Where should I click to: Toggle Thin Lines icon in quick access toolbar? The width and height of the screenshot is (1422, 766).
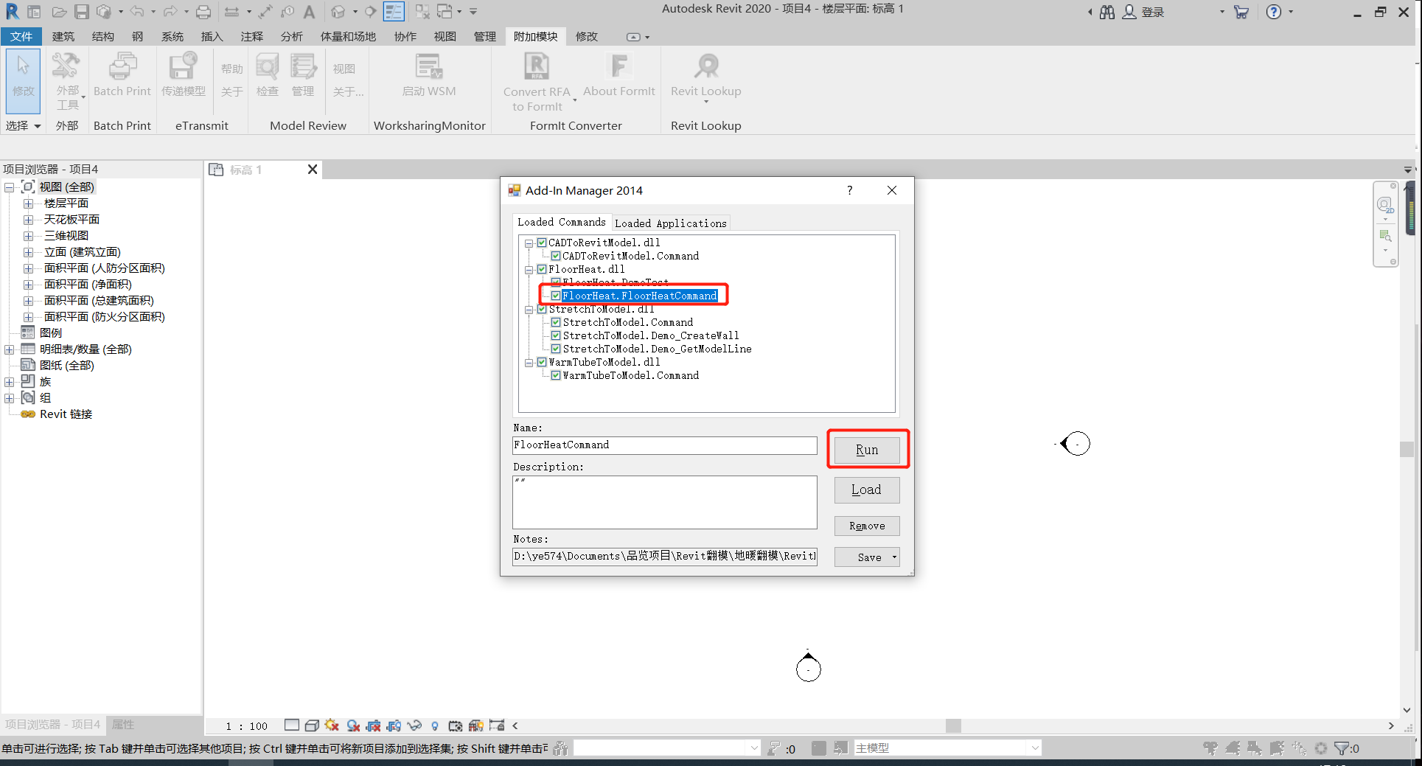[x=394, y=12]
